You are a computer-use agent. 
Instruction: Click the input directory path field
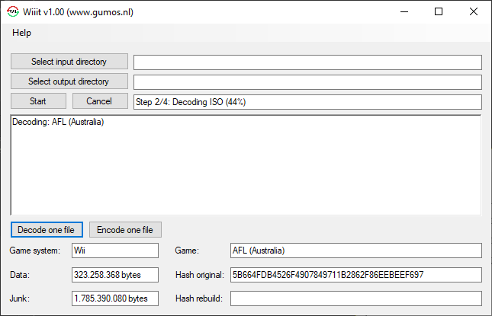click(307, 62)
